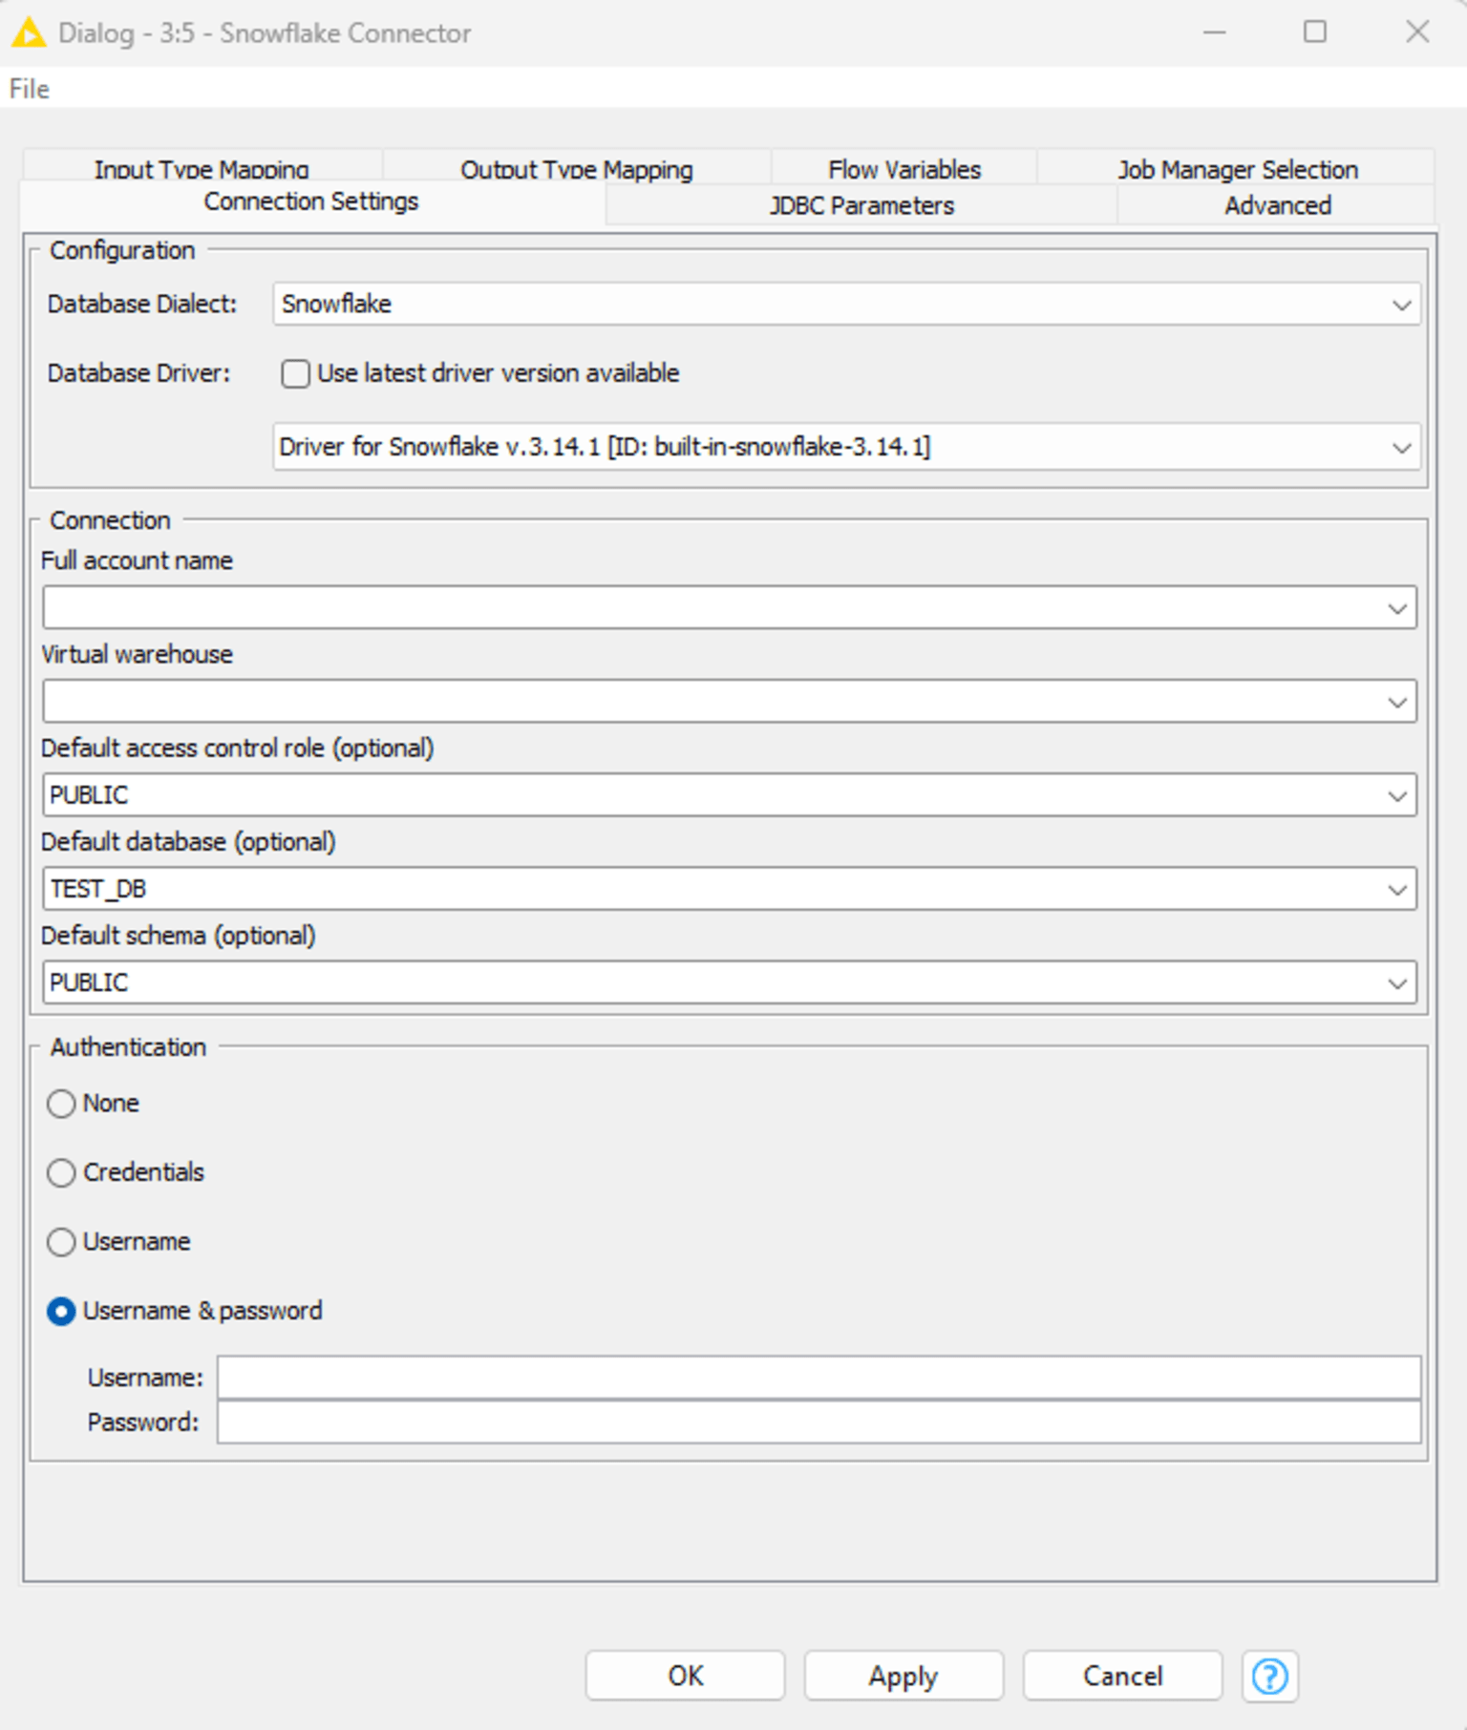Image resolution: width=1467 pixels, height=1730 pixels.
Task: Choose Username only authentication
Action: [61, 1242]
